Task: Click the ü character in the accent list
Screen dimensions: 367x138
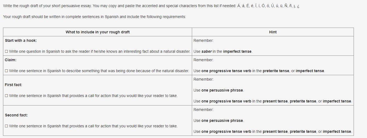Action: coord(281,6)
